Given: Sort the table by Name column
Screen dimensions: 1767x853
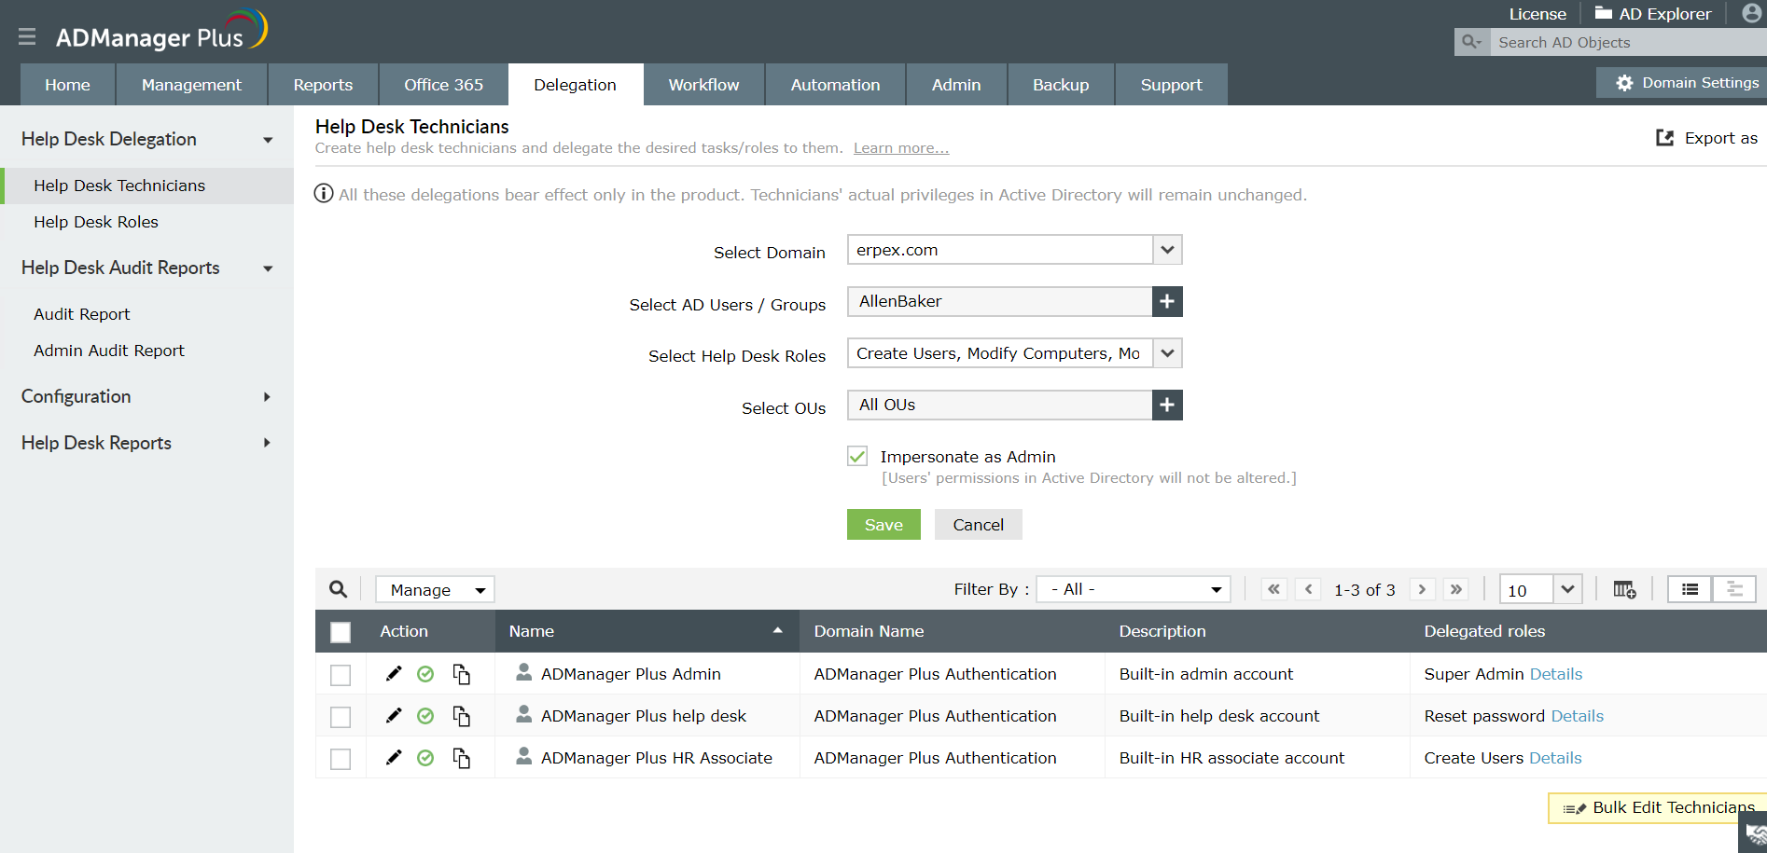Looking at the screenshot, I should 647,631.
